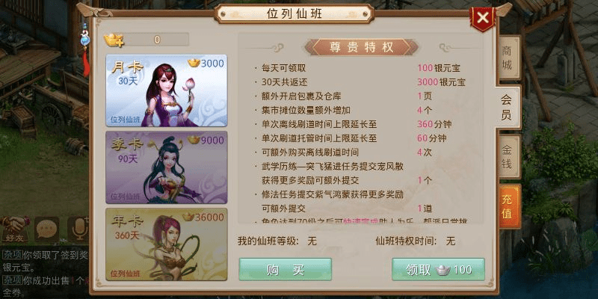Tap the gold ingot on the 季卡 9000 price
The height and width of the screenshot is (299, 598).
click(x=194, y=140)
